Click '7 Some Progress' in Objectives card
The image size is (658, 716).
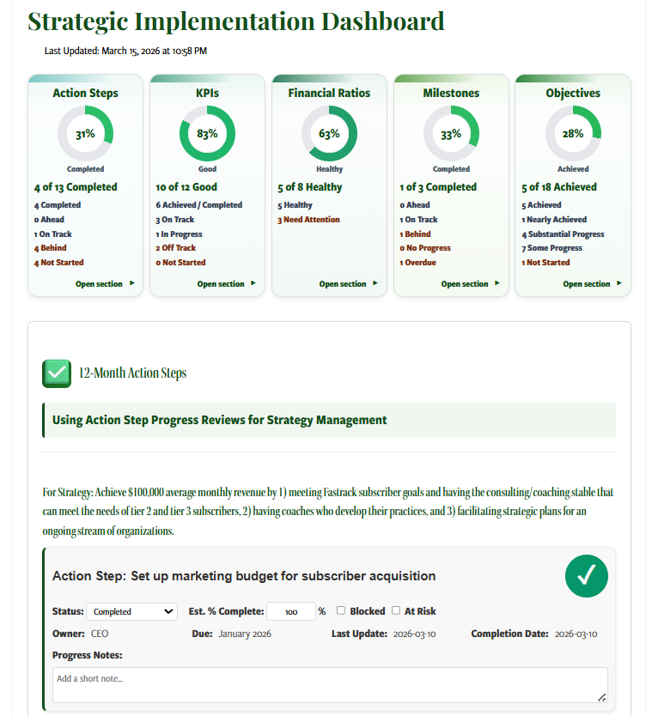click(x=552, y=248)
